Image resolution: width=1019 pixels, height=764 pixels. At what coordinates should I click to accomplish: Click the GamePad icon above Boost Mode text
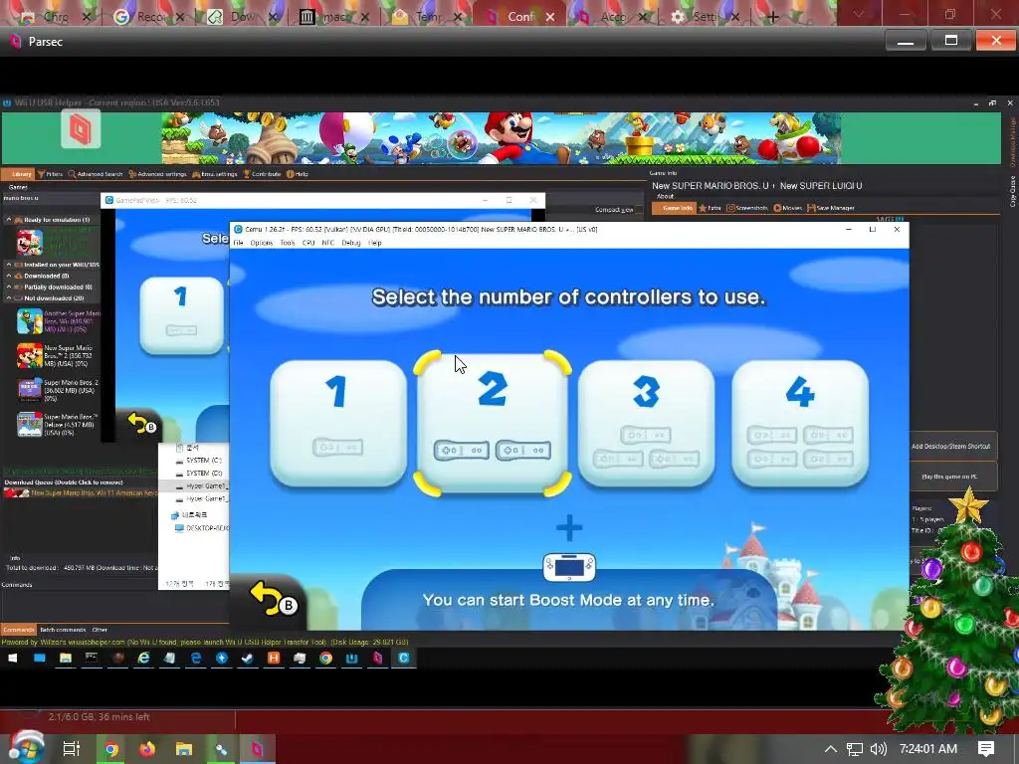569,566
